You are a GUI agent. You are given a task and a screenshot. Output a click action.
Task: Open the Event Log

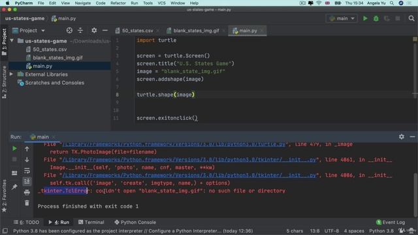[x=391, y=222]
